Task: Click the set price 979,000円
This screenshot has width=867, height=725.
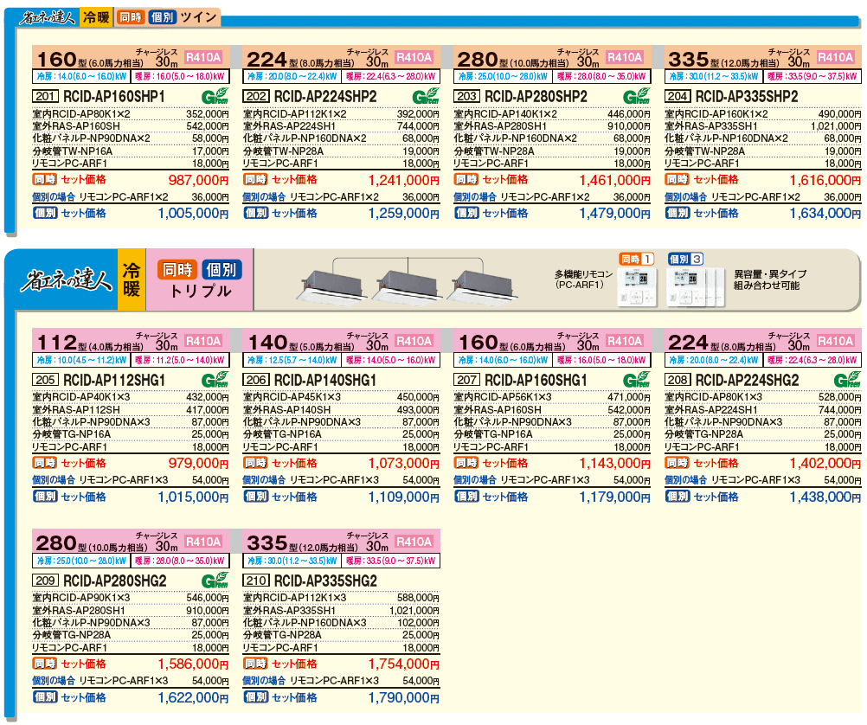Action: pos(198,464)
